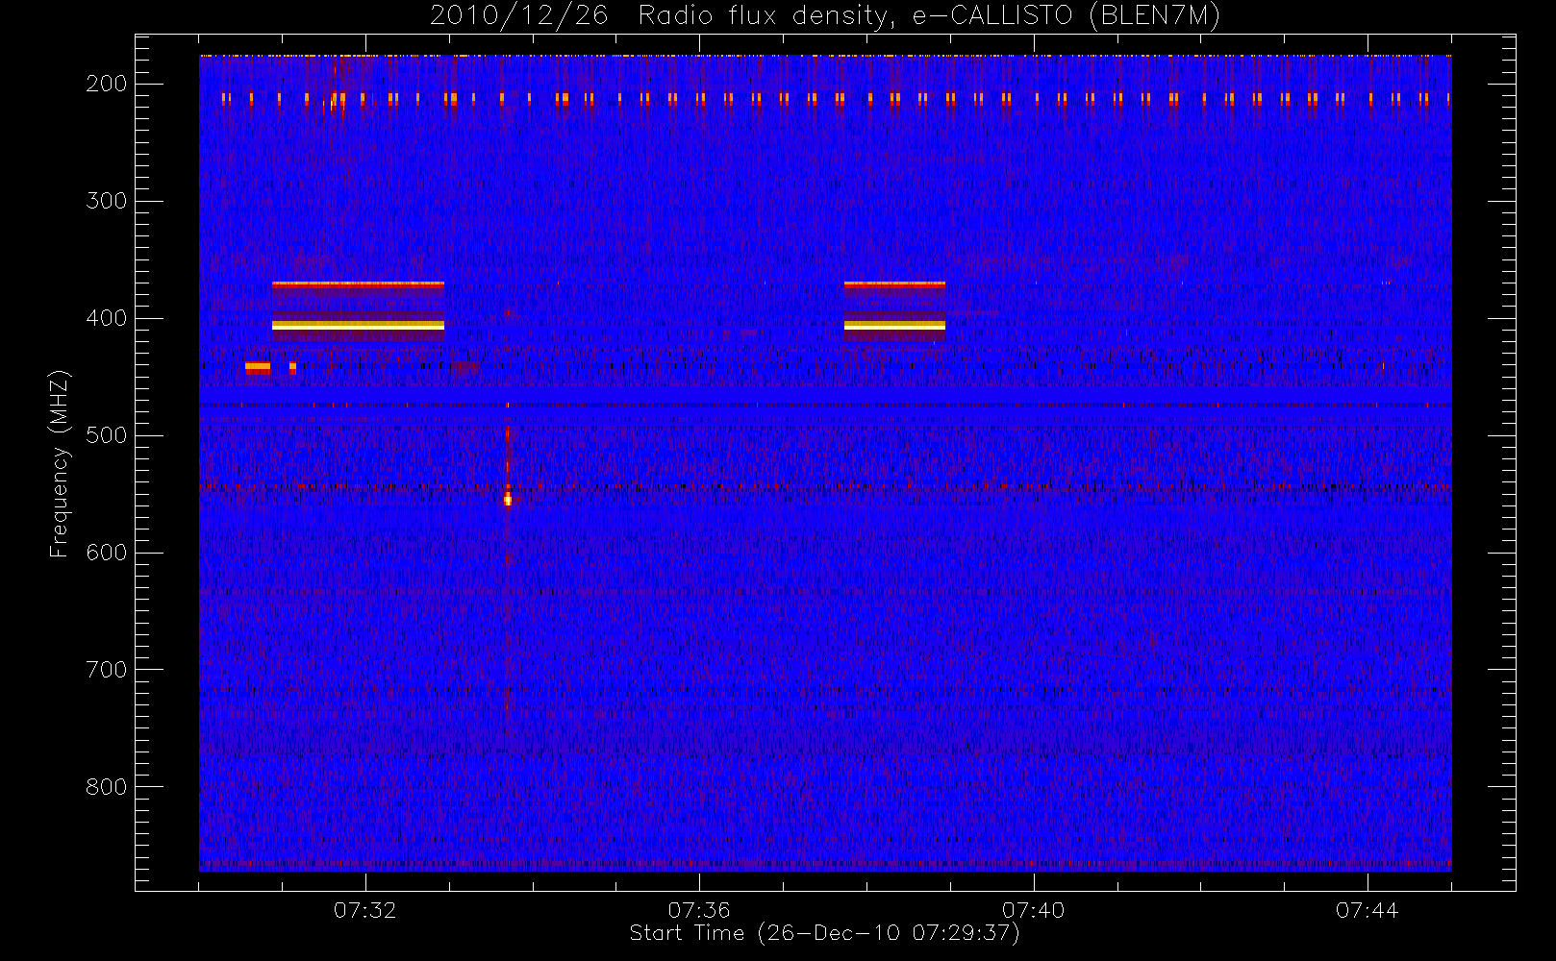Viewport: 1556px width, 961px height.
Task: Click the first red emission band near 370 MHz
Action: click(x=358, y=284)
